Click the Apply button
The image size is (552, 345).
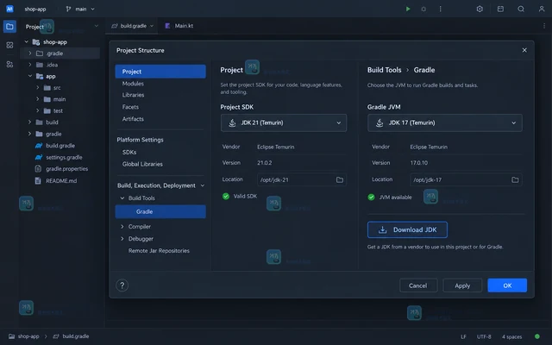462,285
